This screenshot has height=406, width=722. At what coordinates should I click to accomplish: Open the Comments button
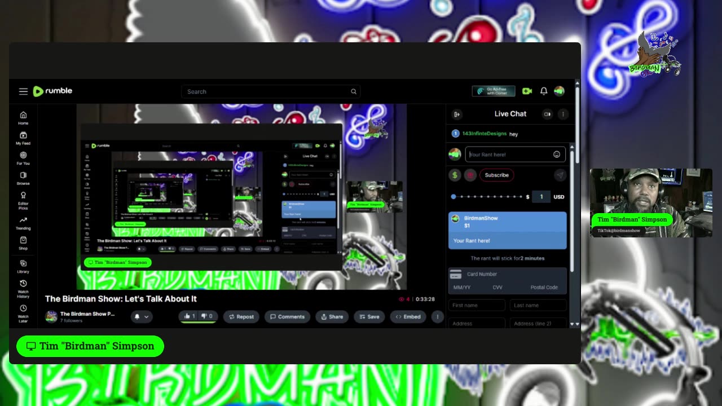[288, 317]
